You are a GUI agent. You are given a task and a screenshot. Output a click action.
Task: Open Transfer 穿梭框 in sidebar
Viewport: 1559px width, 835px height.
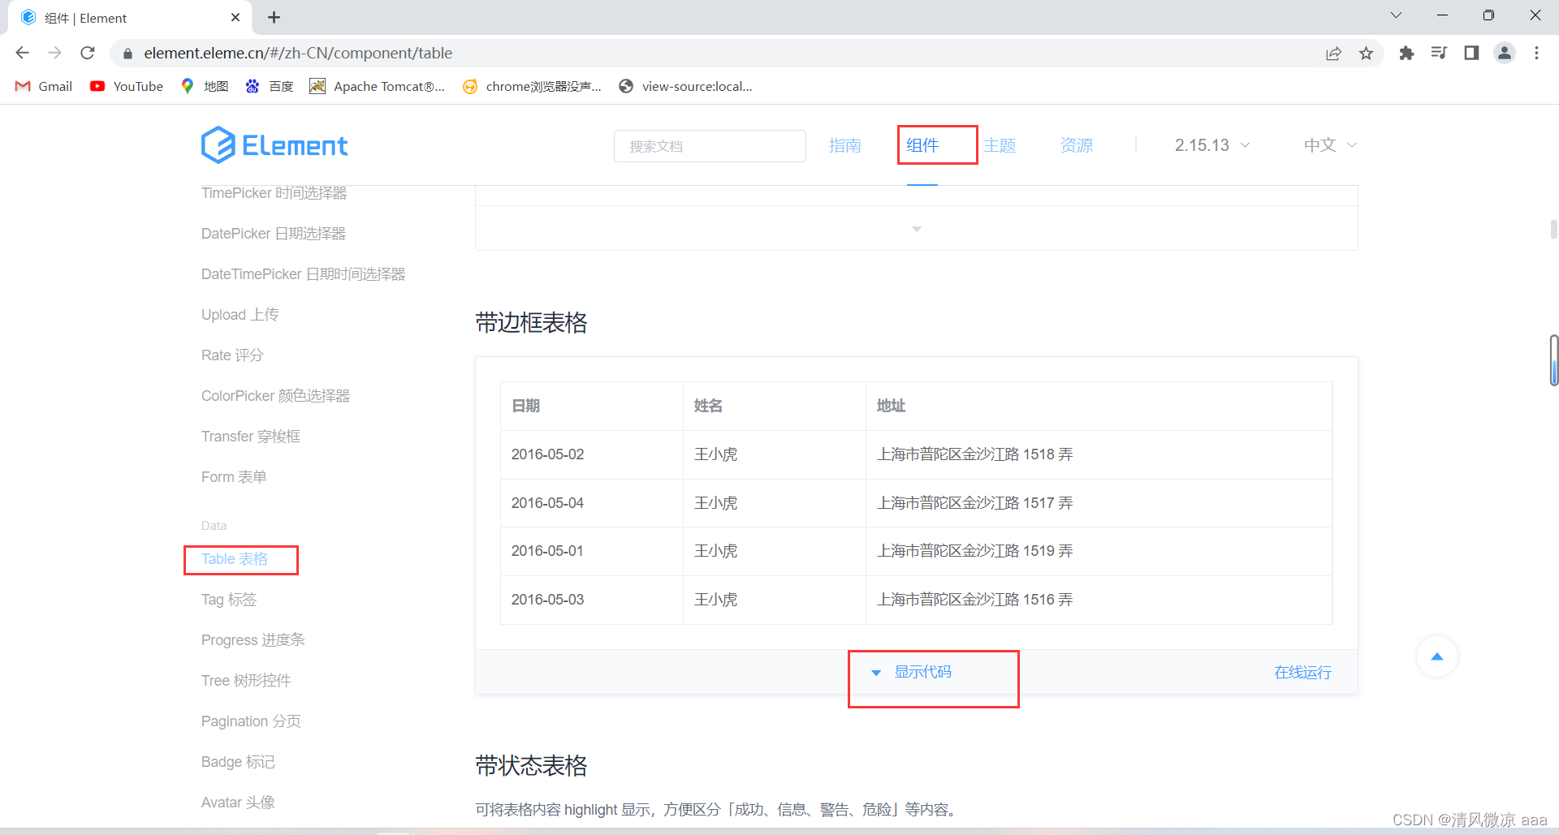251,437
